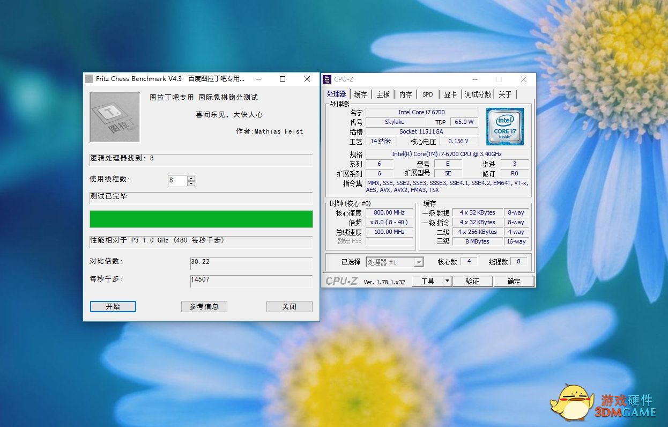
Task: Click the 工具 button in CPU-Z
Action: (427, 281)
